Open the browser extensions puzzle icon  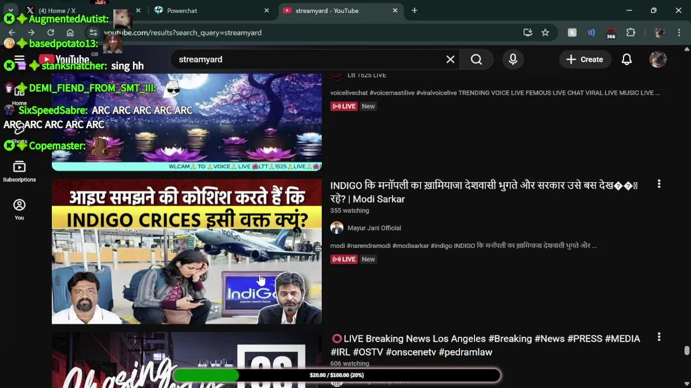631,32
